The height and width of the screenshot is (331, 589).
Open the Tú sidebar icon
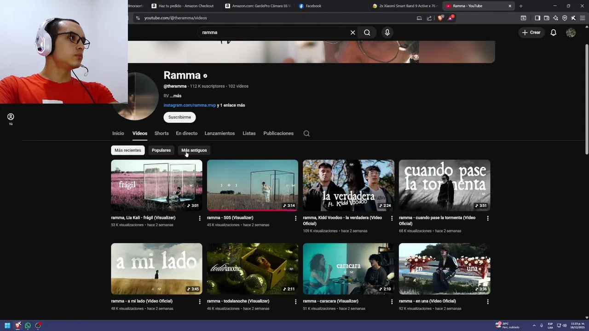[x=11, y=119]
